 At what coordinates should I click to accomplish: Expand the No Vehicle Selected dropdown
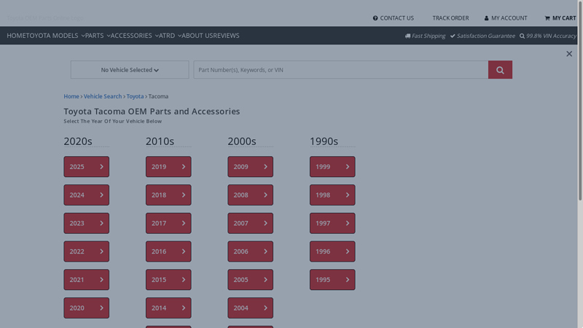point(130,70)
